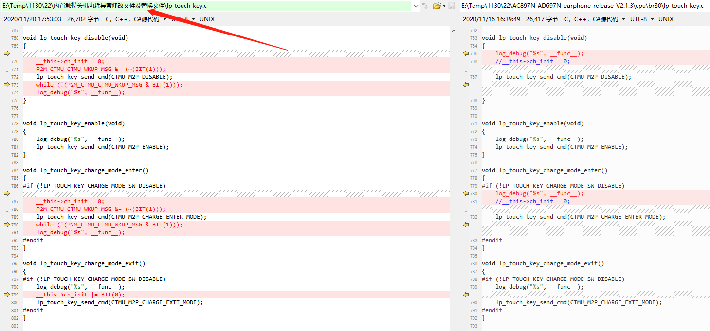Click the swap sides arrow icon
The width and height of the screenshot is (710, 331).
425,6
